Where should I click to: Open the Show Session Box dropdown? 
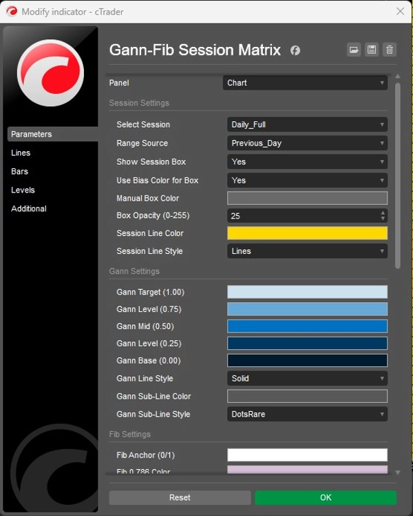(x=307, y=162)
